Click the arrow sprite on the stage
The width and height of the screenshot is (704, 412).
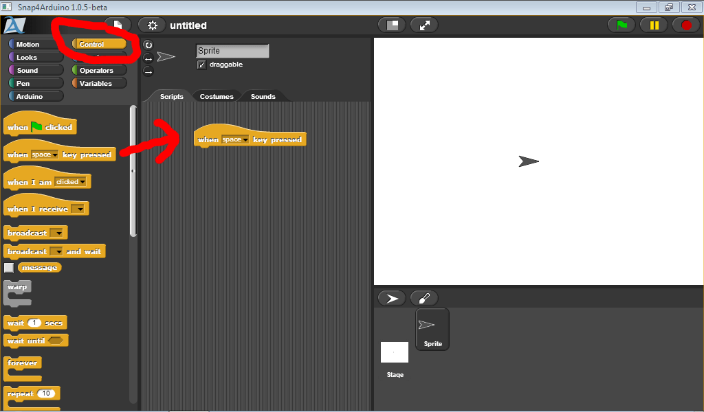pyautogui.click(x=529, y=161)
